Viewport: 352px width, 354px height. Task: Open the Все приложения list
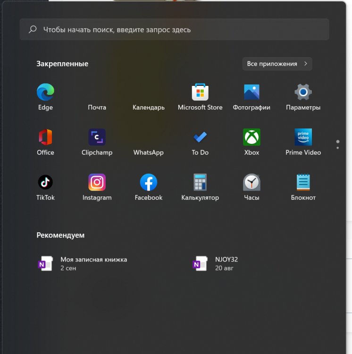(x=277, y=64)
